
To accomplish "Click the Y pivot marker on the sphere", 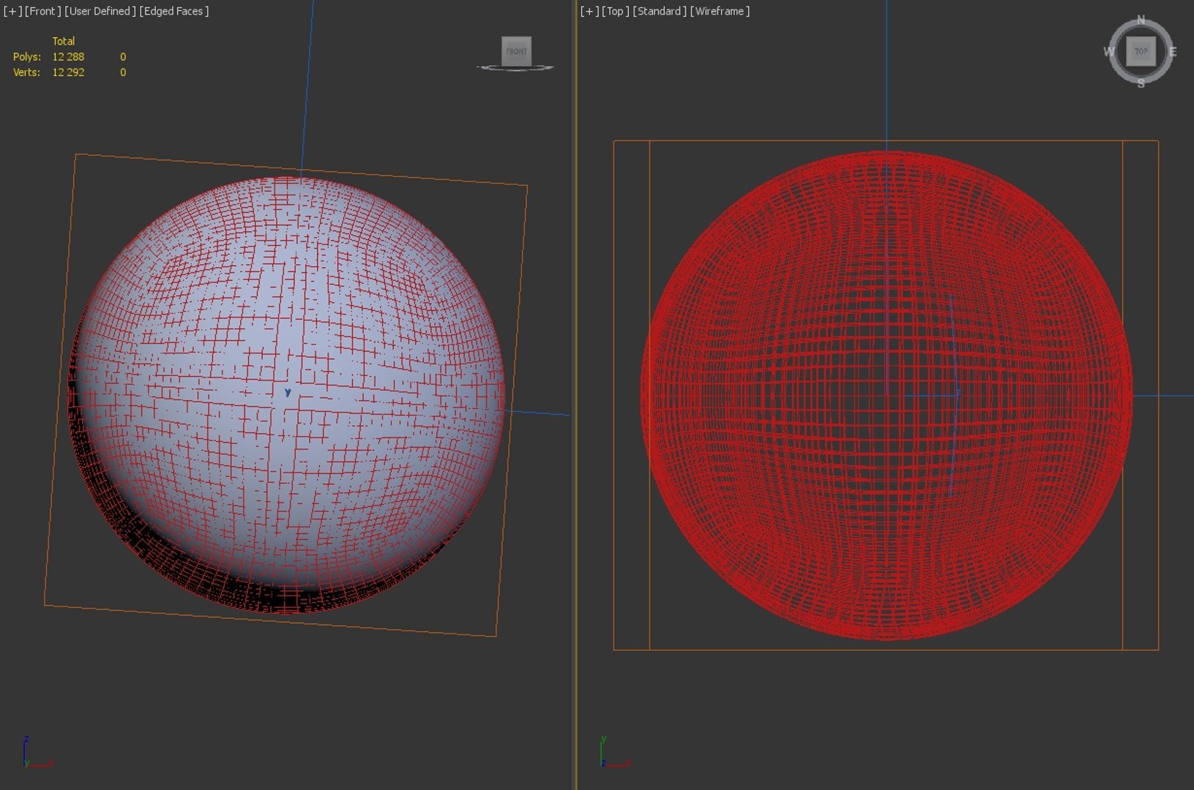I will coord(288,393).
